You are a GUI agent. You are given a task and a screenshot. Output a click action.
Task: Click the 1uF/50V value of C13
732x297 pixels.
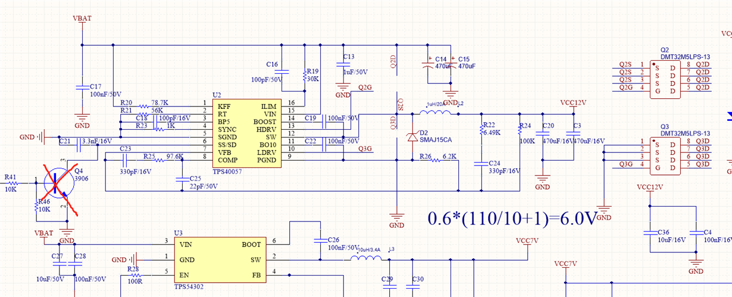355,72
